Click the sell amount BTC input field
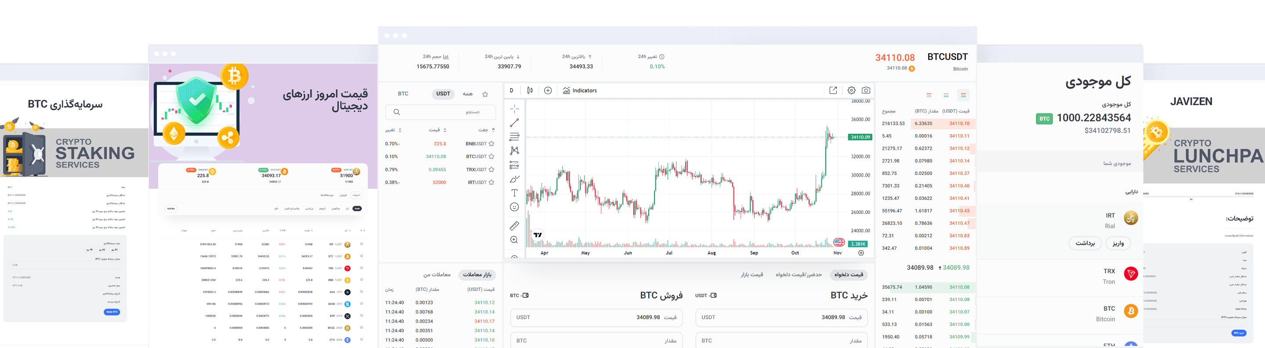 (x=596, y=341)
